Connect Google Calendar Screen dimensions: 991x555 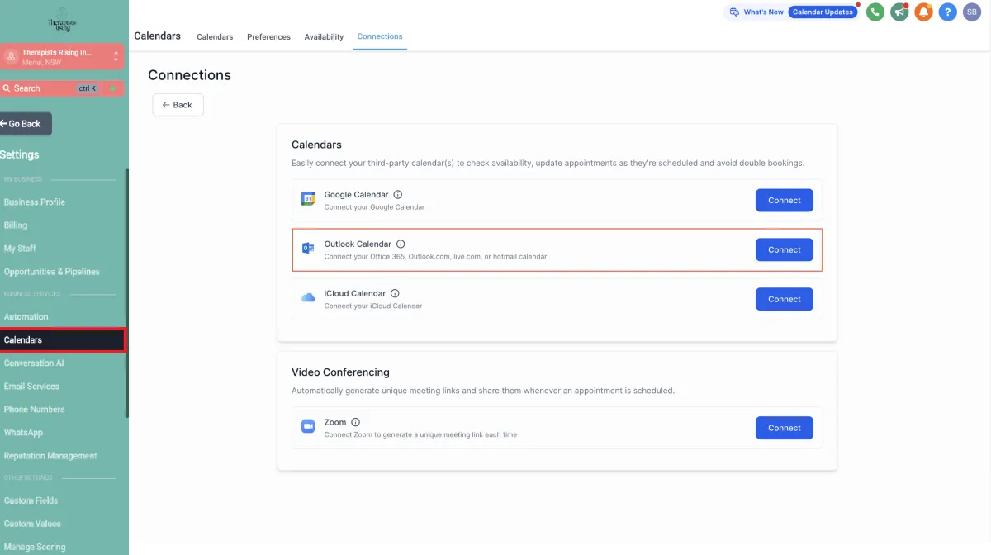point(784,200)
